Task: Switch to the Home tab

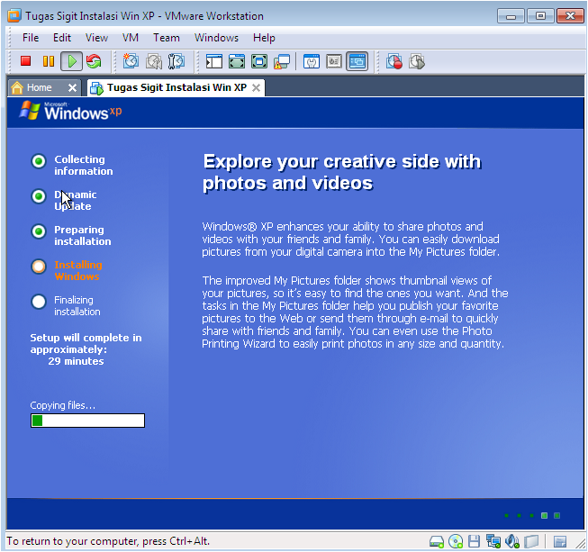Action: point(38,87)
